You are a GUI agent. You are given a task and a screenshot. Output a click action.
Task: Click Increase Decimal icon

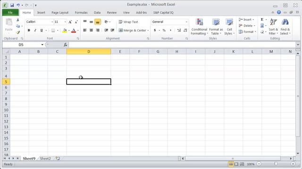[179, 30]
